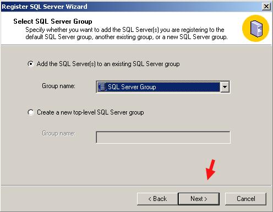Click the server group icon inside the combo box
The image size is (273, 212).
(x=102, y=87)
